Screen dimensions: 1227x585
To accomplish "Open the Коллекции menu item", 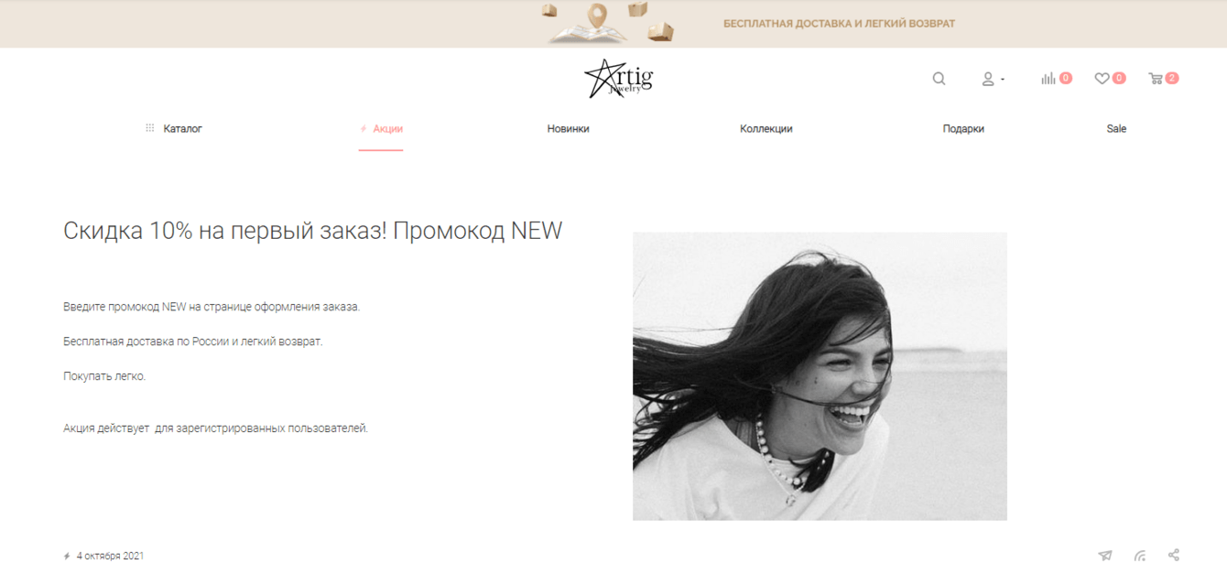I will (x=766, y=129).
